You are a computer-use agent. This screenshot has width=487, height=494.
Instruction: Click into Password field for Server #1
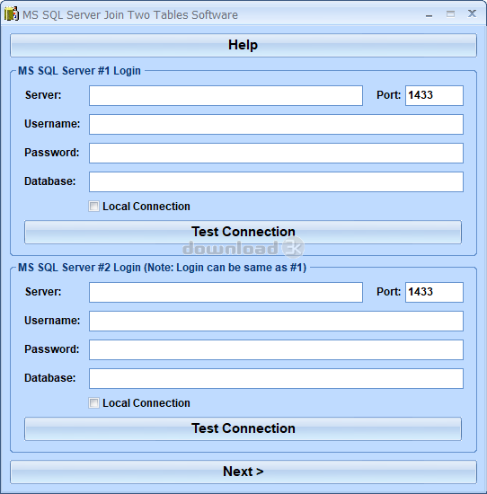276,153
